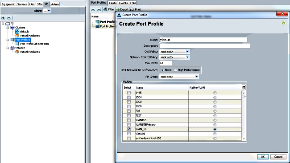Image resolution: width=290 pixels, height=163 pixels.
Task: Click in the Description input field
Action: point(204,46)
